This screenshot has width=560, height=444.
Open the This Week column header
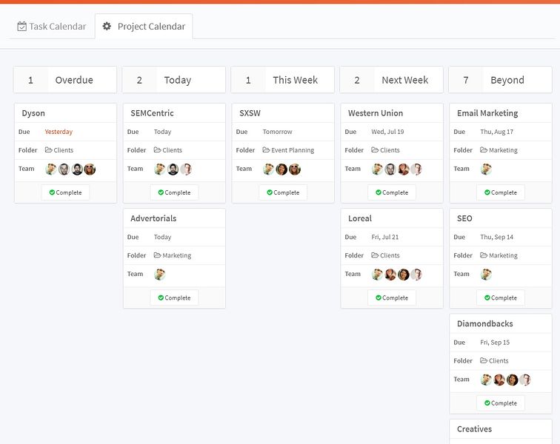(282, 80)
